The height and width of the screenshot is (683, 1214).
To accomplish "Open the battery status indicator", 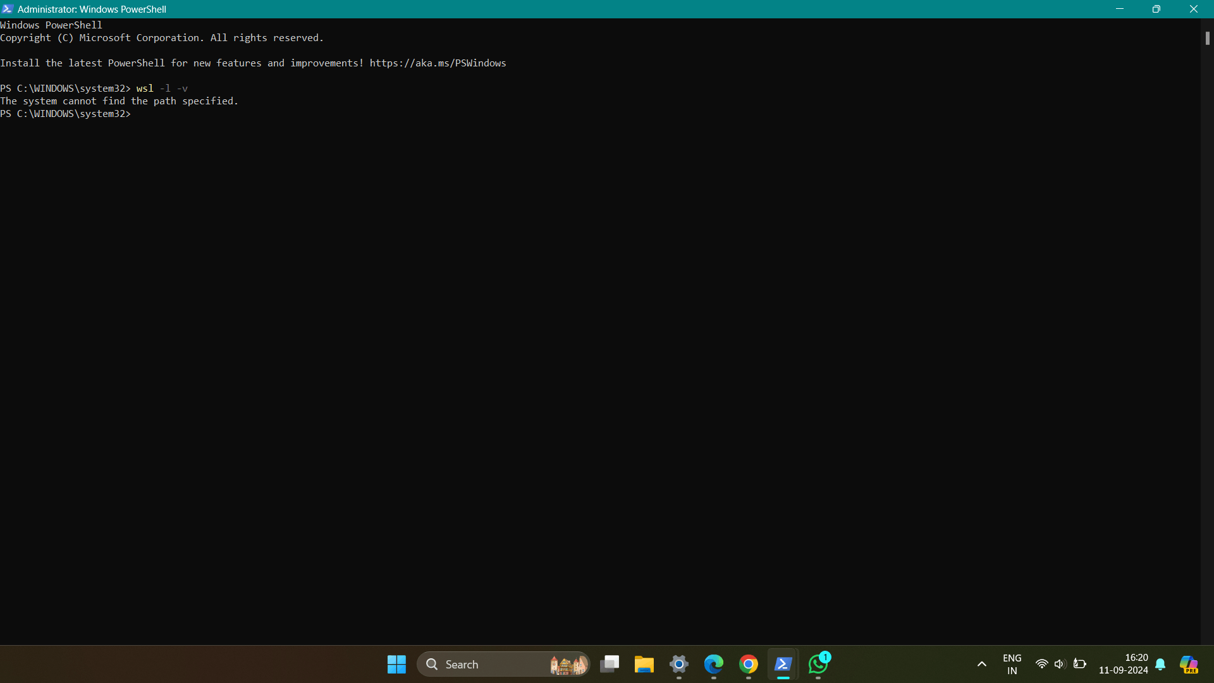I will pos(1080,664).
